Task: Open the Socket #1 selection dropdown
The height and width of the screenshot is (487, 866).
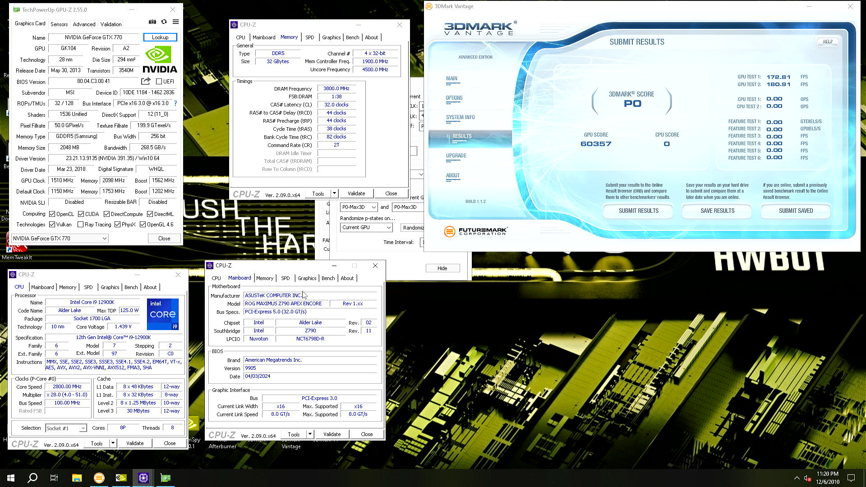Action: coord(66,428)
